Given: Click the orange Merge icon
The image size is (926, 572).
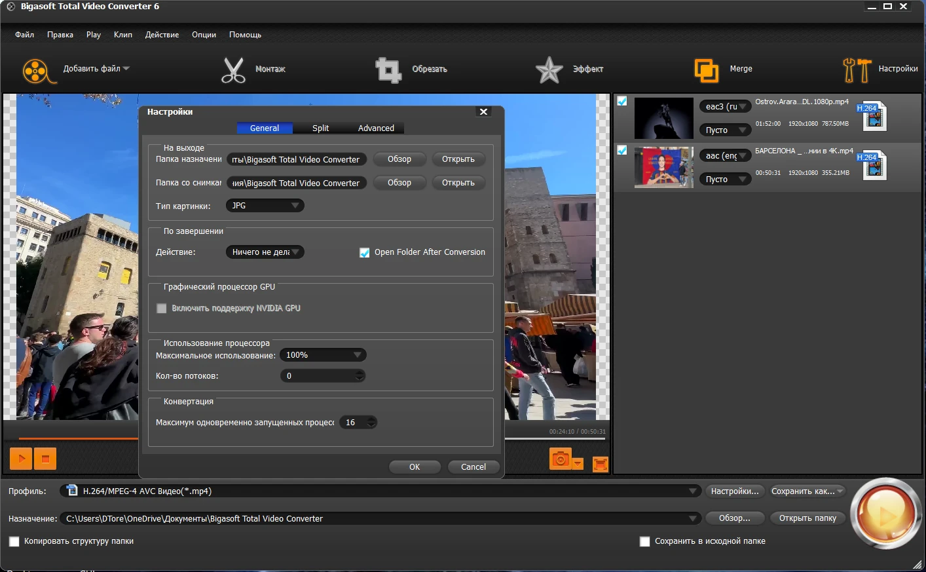Looking at the screenshot, I should pyautogui.click(x=706, y=70).
